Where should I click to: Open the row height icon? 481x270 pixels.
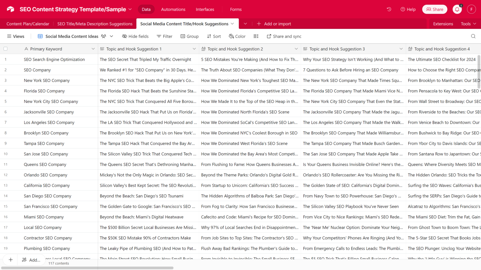(256, 36)
